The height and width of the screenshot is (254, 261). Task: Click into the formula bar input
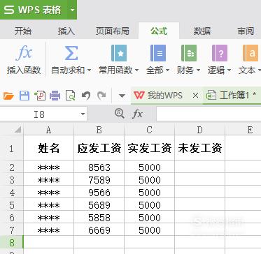point(209,114)
